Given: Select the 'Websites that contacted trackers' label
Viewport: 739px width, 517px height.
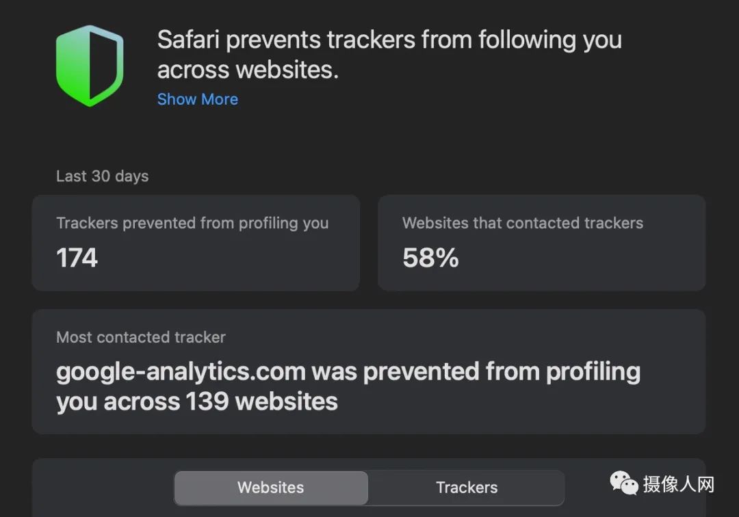Looking at the screenshot, I should click(x=523, y=223).
